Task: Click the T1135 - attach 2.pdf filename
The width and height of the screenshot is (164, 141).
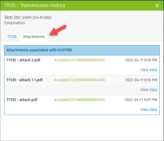Action: (23, 60)
